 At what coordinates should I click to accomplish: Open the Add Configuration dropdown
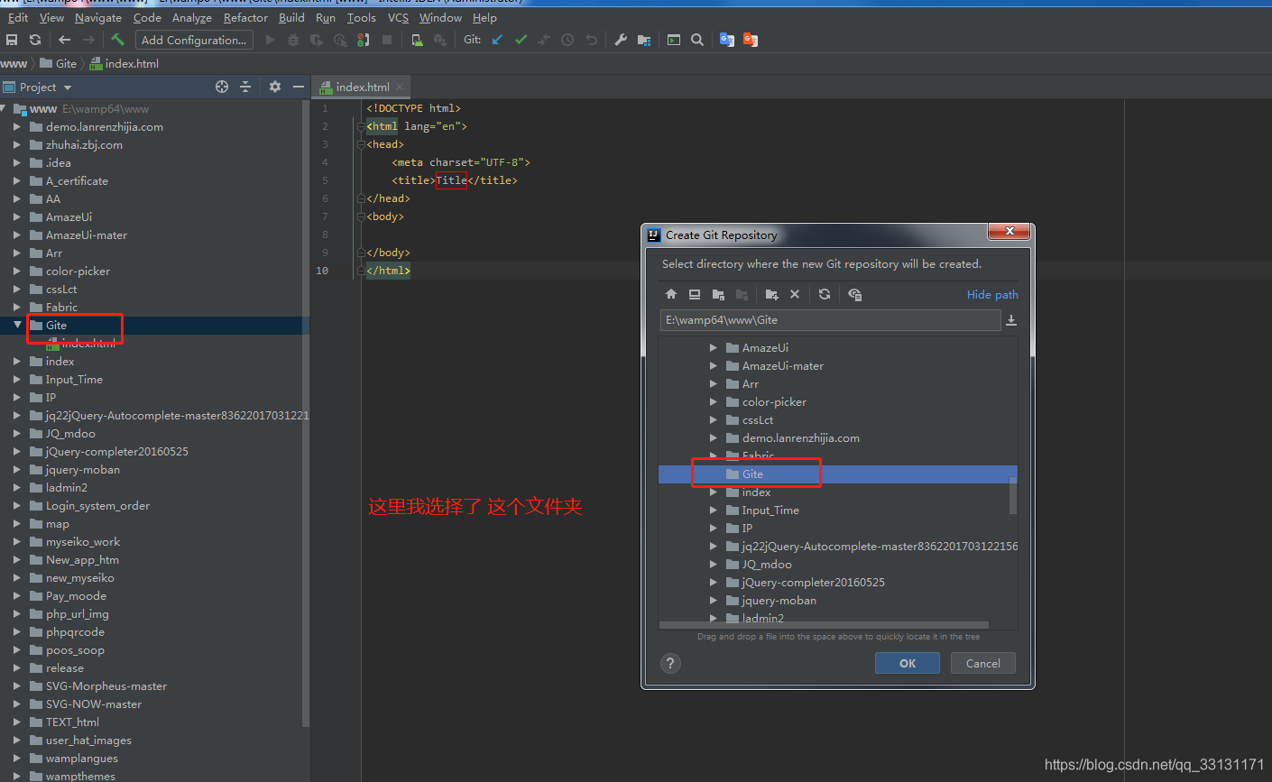coord(193,40)
